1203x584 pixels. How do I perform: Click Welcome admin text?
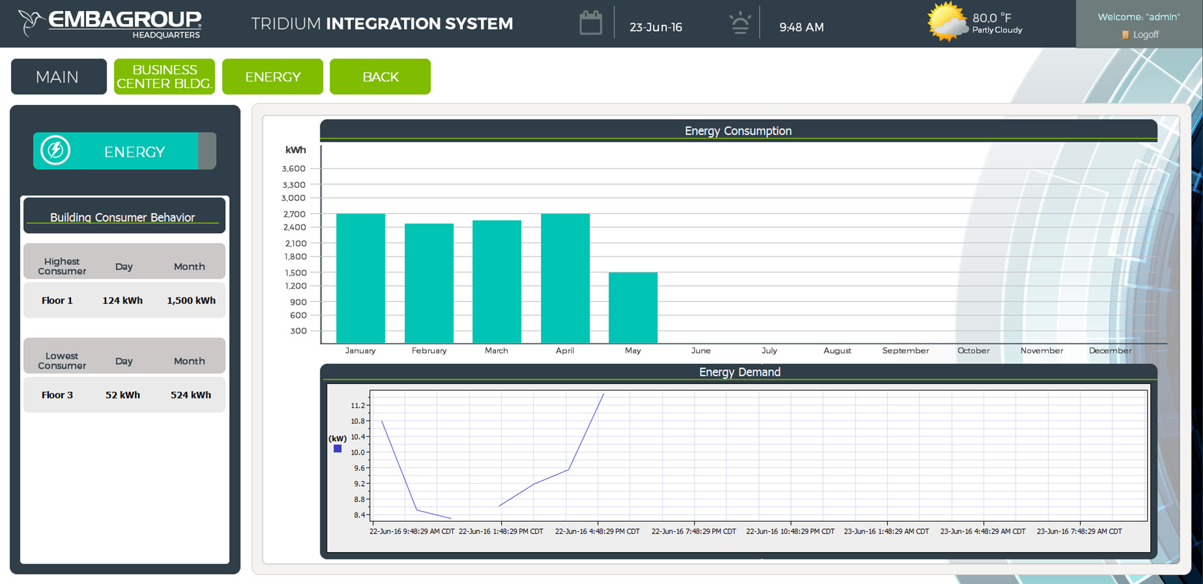click(1139, 17)
